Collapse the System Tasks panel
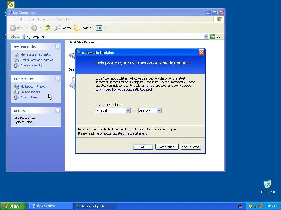This screenshot has height=210, width=281. [x=57, y=46]
